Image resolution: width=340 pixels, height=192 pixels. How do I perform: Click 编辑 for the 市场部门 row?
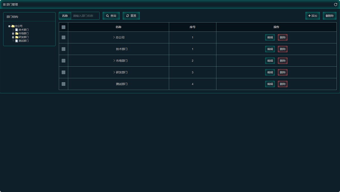[x=270, y=61]
